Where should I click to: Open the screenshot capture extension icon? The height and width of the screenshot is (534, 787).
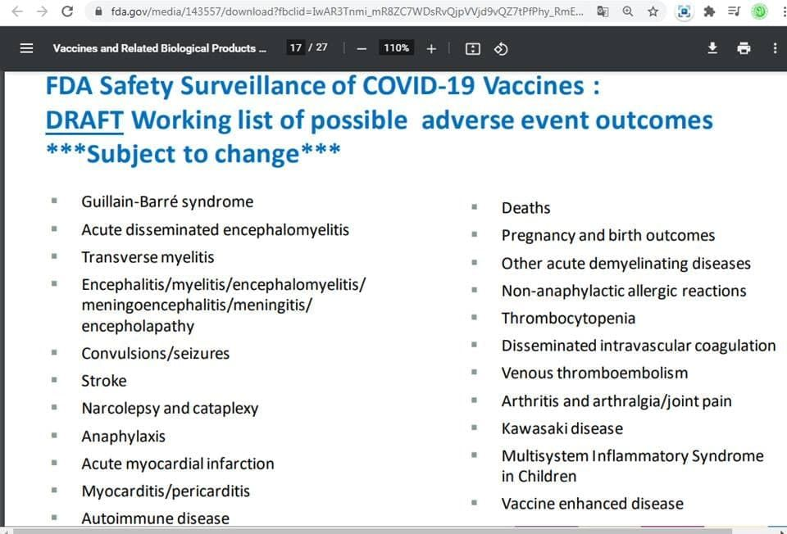click(x=684, y=11)
